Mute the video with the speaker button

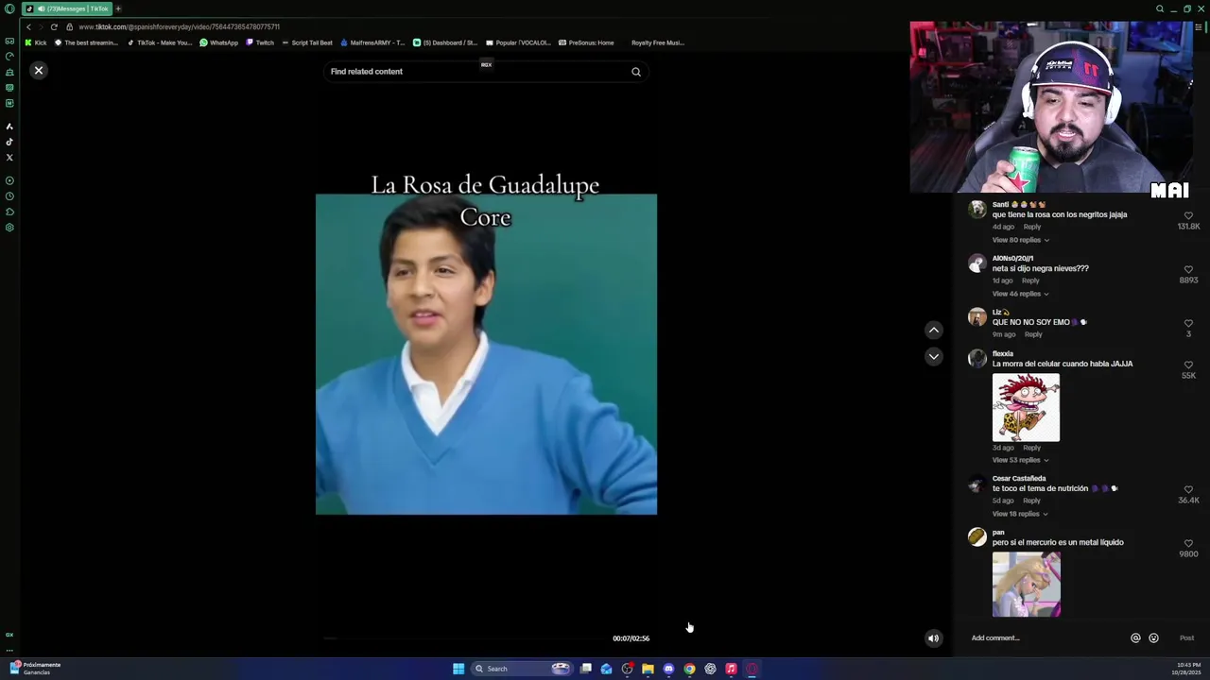(933, 638)
